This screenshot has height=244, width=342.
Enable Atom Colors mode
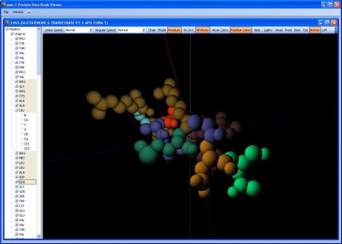(220, 30)
